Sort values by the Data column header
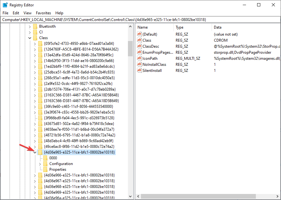This screenshot has width=281, height=200. 246,27
